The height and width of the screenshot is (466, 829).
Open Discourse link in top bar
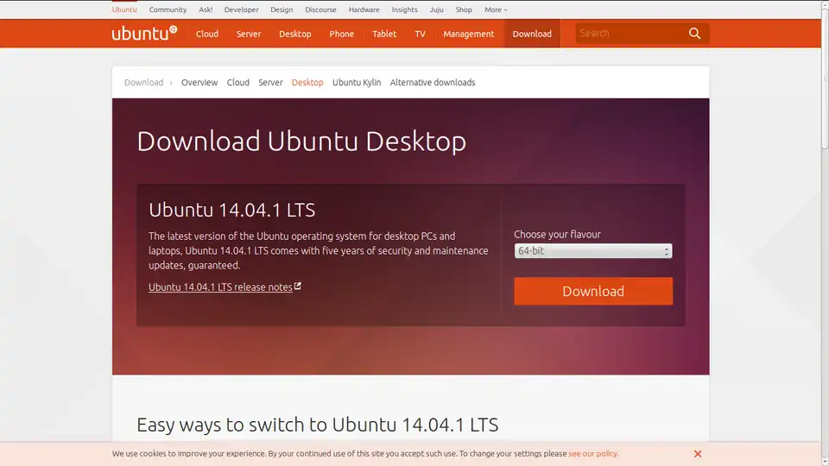click(x=320, y=9)
